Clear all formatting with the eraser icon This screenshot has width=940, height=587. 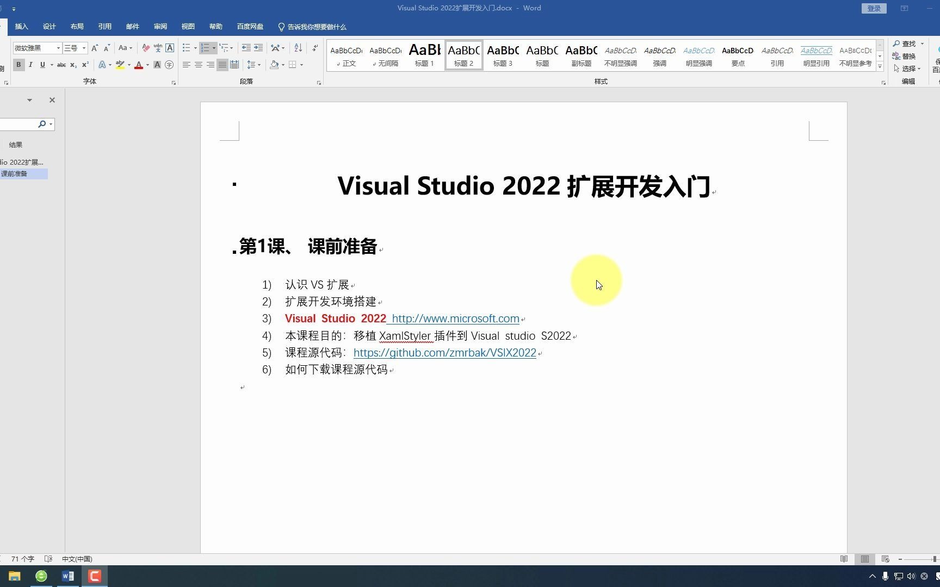point(146,48)
